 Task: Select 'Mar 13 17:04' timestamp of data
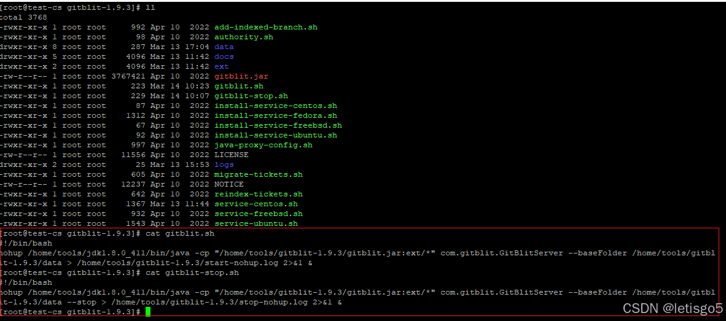[x=179, y=47]
